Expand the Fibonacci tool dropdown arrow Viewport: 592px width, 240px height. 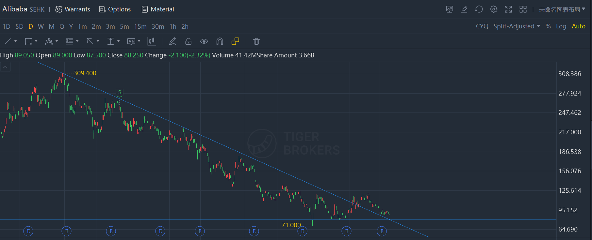pos(77,41)
